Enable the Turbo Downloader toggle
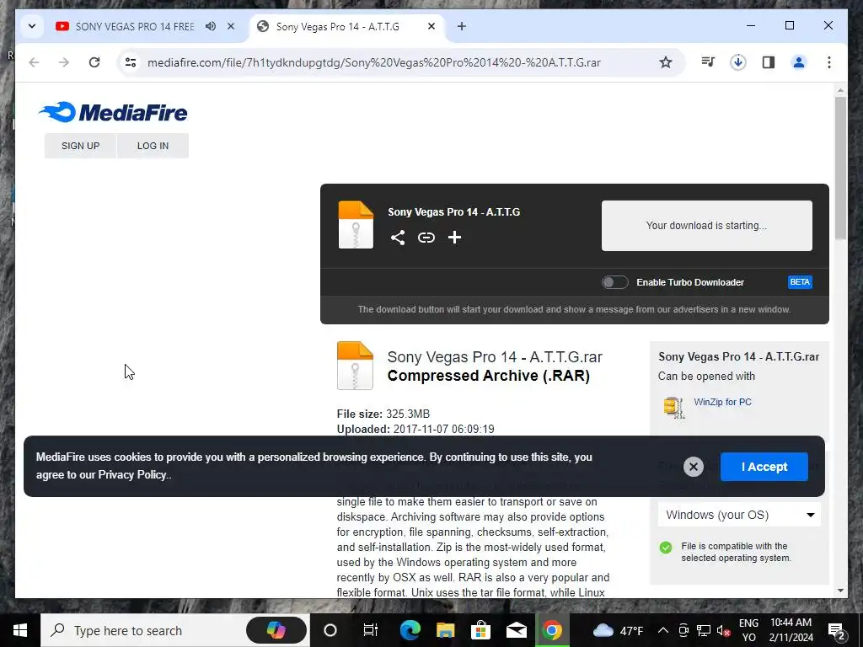The height and width of the screenshot is (647, 863). click(614, 282)
